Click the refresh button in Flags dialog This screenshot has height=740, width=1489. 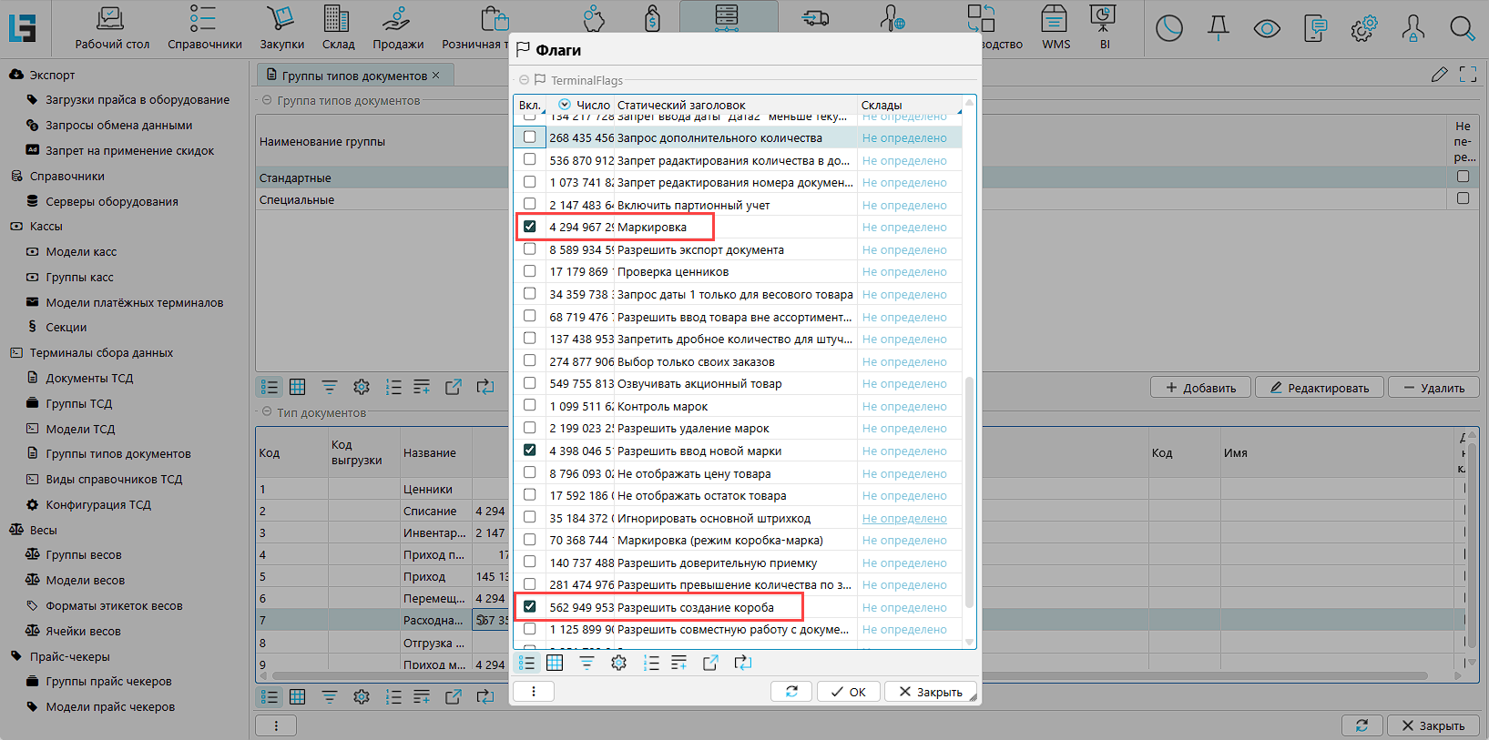(791, 692)
